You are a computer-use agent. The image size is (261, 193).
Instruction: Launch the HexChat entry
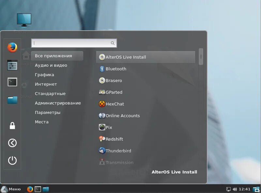(x=146, y=104)
